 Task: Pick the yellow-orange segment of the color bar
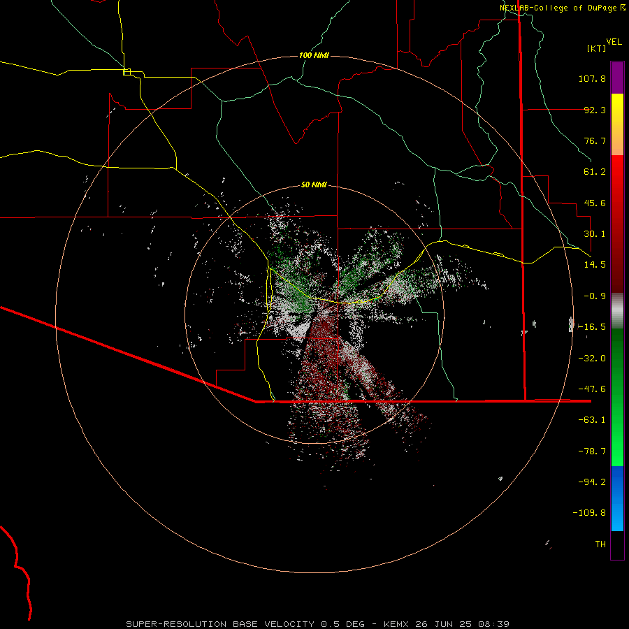(617, 124)
